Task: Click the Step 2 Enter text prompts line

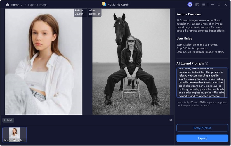Action: coord(192,48)
